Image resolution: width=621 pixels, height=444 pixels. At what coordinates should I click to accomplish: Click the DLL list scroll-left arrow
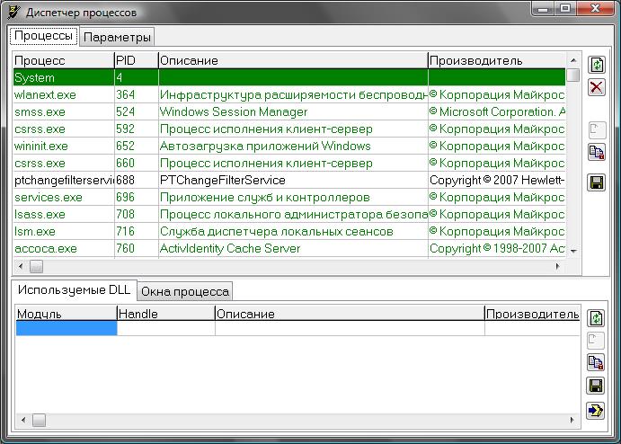(x=23, y=420)
